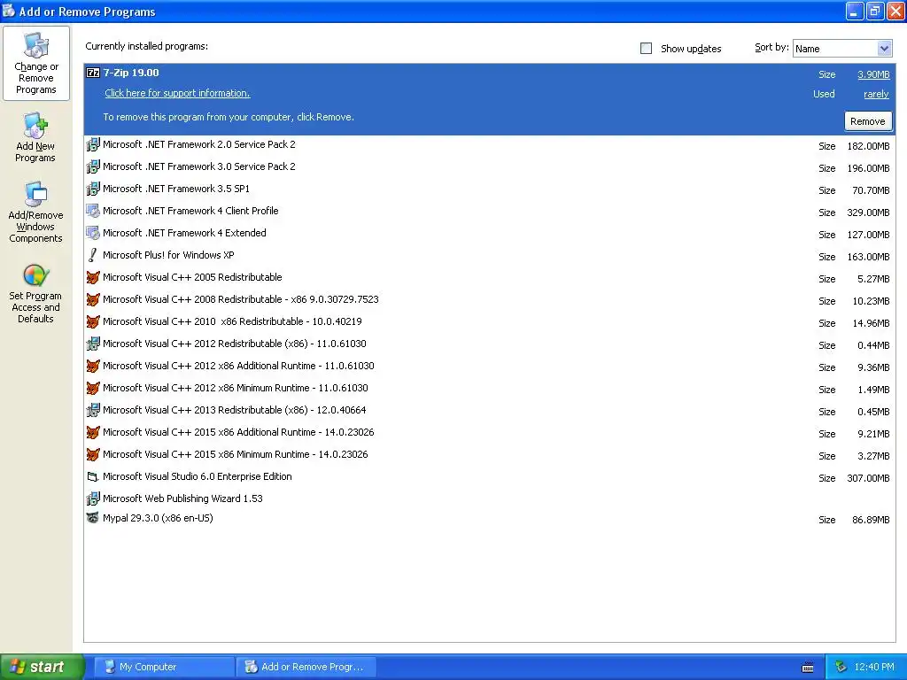Click the Mypal 29.3.0 raccoon icon
The width and height of the screenshot is (907, 680).
pyautogui.click(x=92, y=518)
